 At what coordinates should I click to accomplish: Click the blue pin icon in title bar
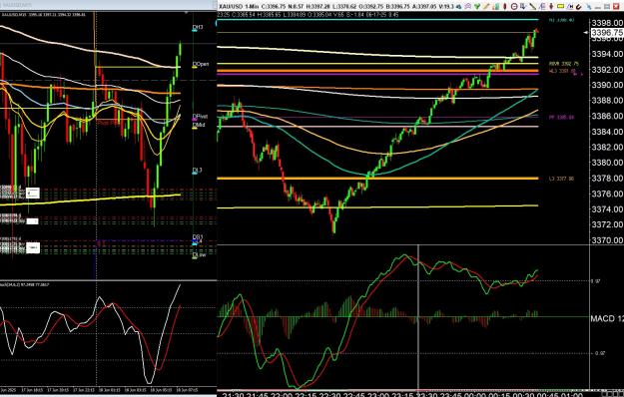pos(589,7)
